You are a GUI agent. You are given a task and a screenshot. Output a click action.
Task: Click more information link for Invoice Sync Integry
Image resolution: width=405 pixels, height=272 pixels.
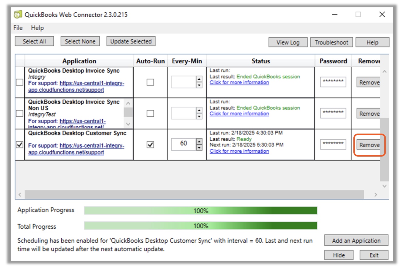click(x=239, y=82)
